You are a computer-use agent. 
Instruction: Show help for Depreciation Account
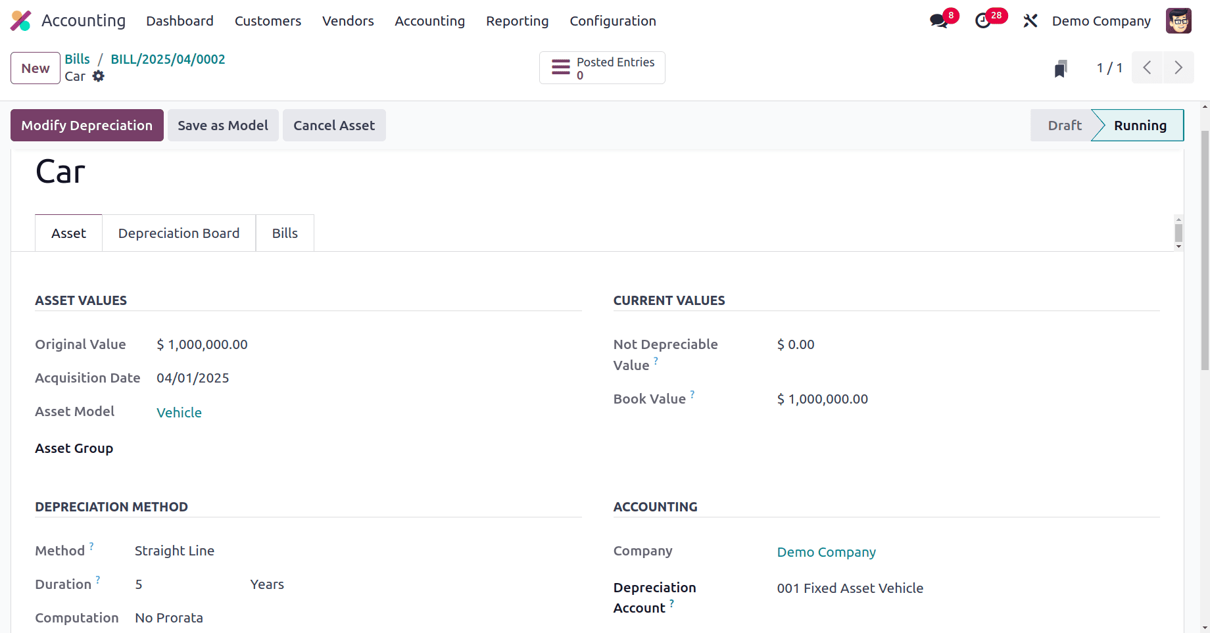click(671, 603)
